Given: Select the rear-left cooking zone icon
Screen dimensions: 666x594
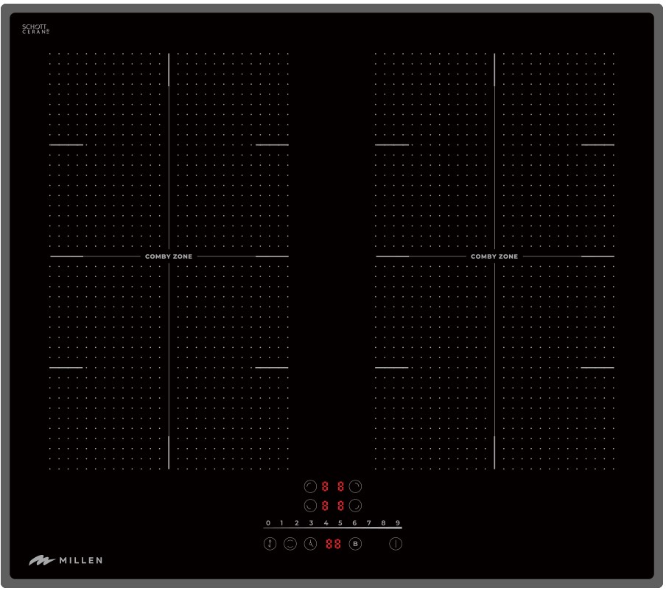Looking at the screenshot, I should pos(309,486).
